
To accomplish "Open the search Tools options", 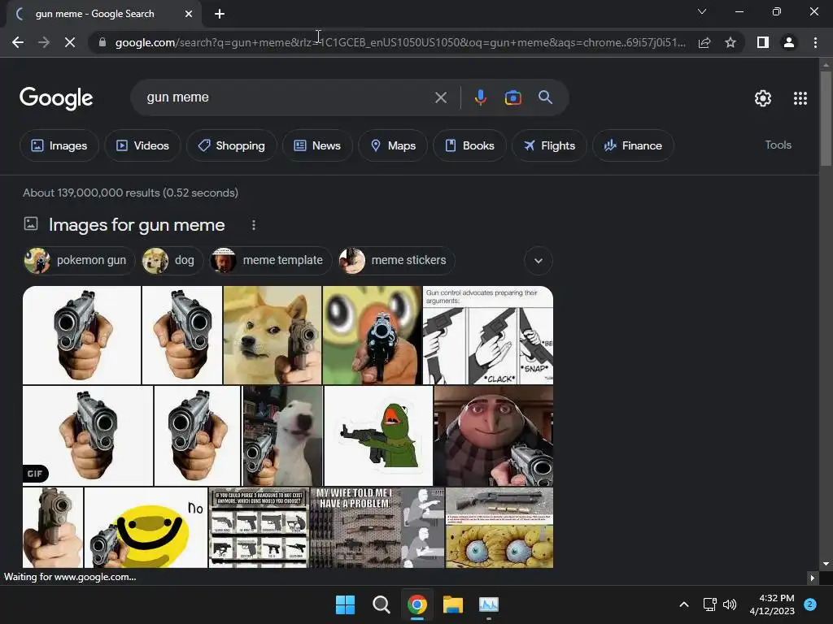I will click(778, 145).
